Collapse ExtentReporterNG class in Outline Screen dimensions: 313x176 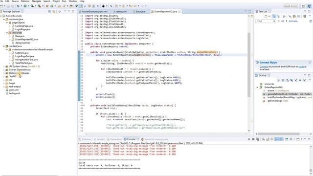click(258, 87)
